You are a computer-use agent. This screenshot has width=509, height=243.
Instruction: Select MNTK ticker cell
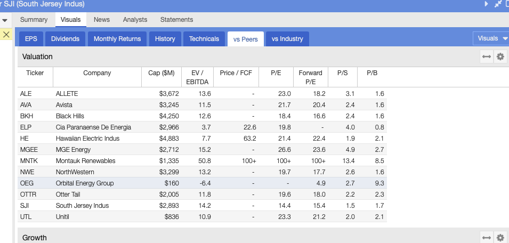click(x=29, y=161)
